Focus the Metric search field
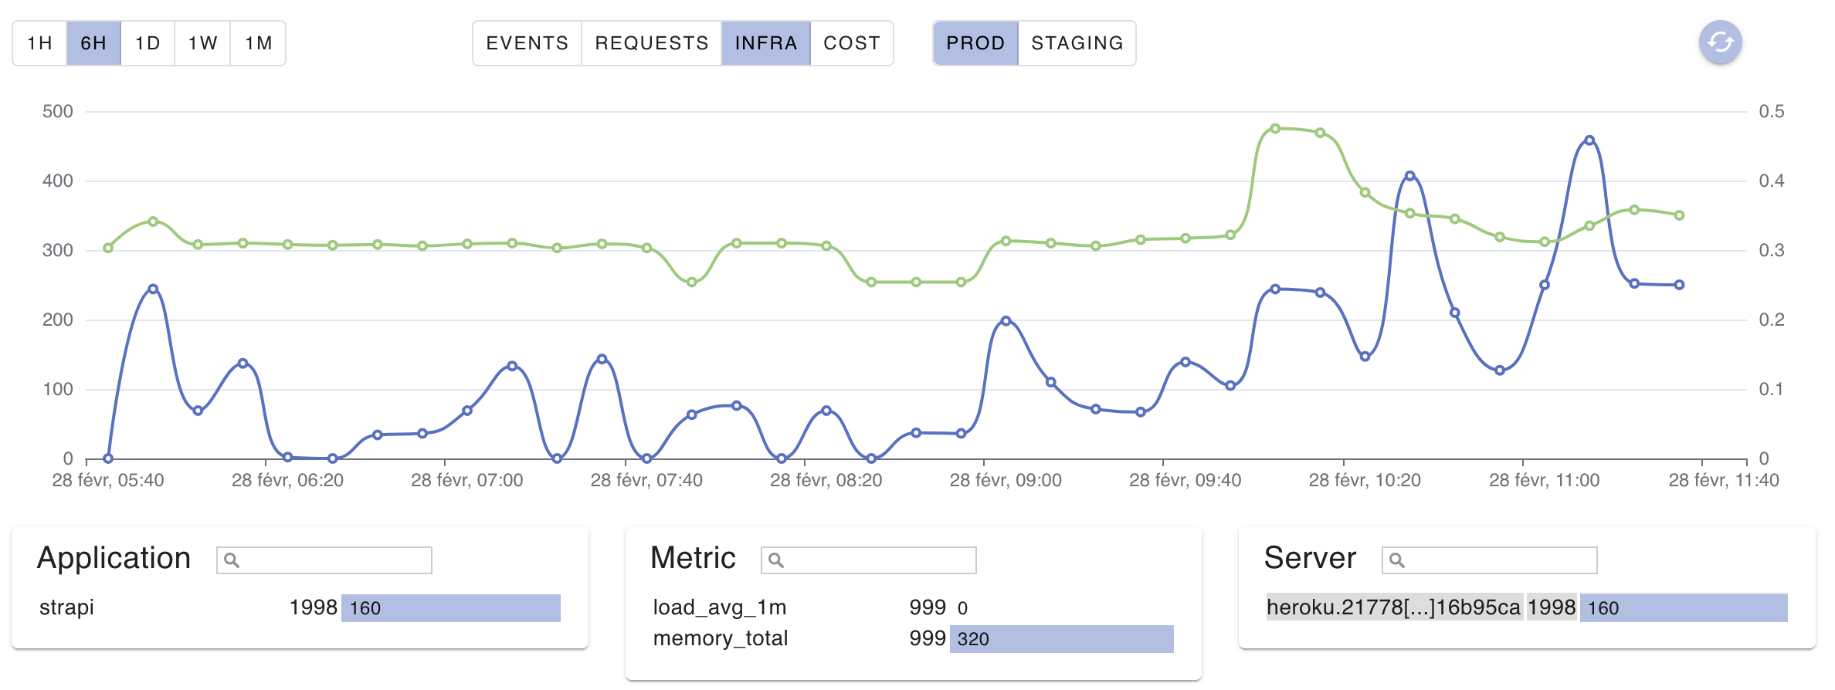The width and height of the screenshot is (1835, 690). coord(869,560)
